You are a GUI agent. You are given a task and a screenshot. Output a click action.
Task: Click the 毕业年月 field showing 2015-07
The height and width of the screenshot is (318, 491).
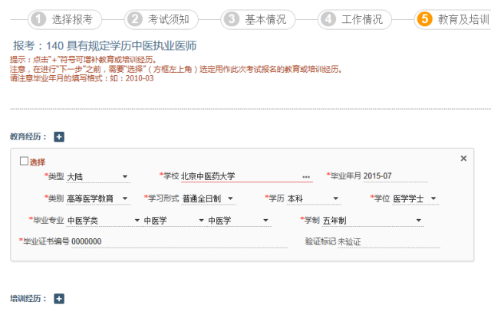point(395,176)
